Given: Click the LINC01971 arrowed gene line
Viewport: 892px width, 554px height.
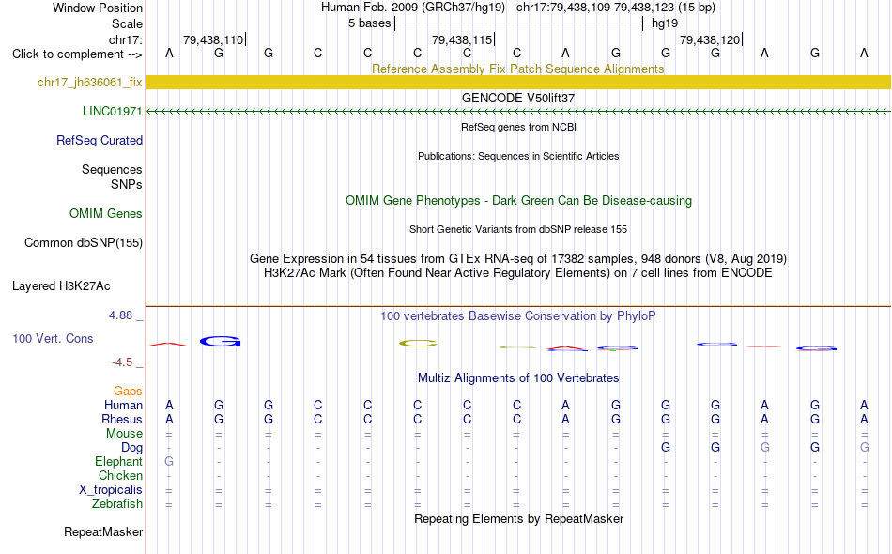Looking at the screenshot, I should (x=518, y=112).
